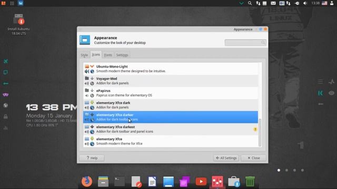The width and height of the screenshot is (337, 189).
Task: Click the teal X icon in the left sidebar
Action: (6, 61)
